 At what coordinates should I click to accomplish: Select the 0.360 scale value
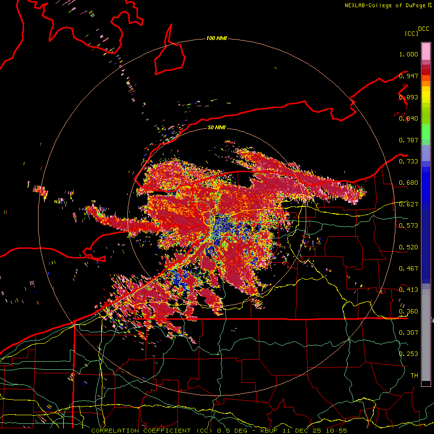[408, 311]
